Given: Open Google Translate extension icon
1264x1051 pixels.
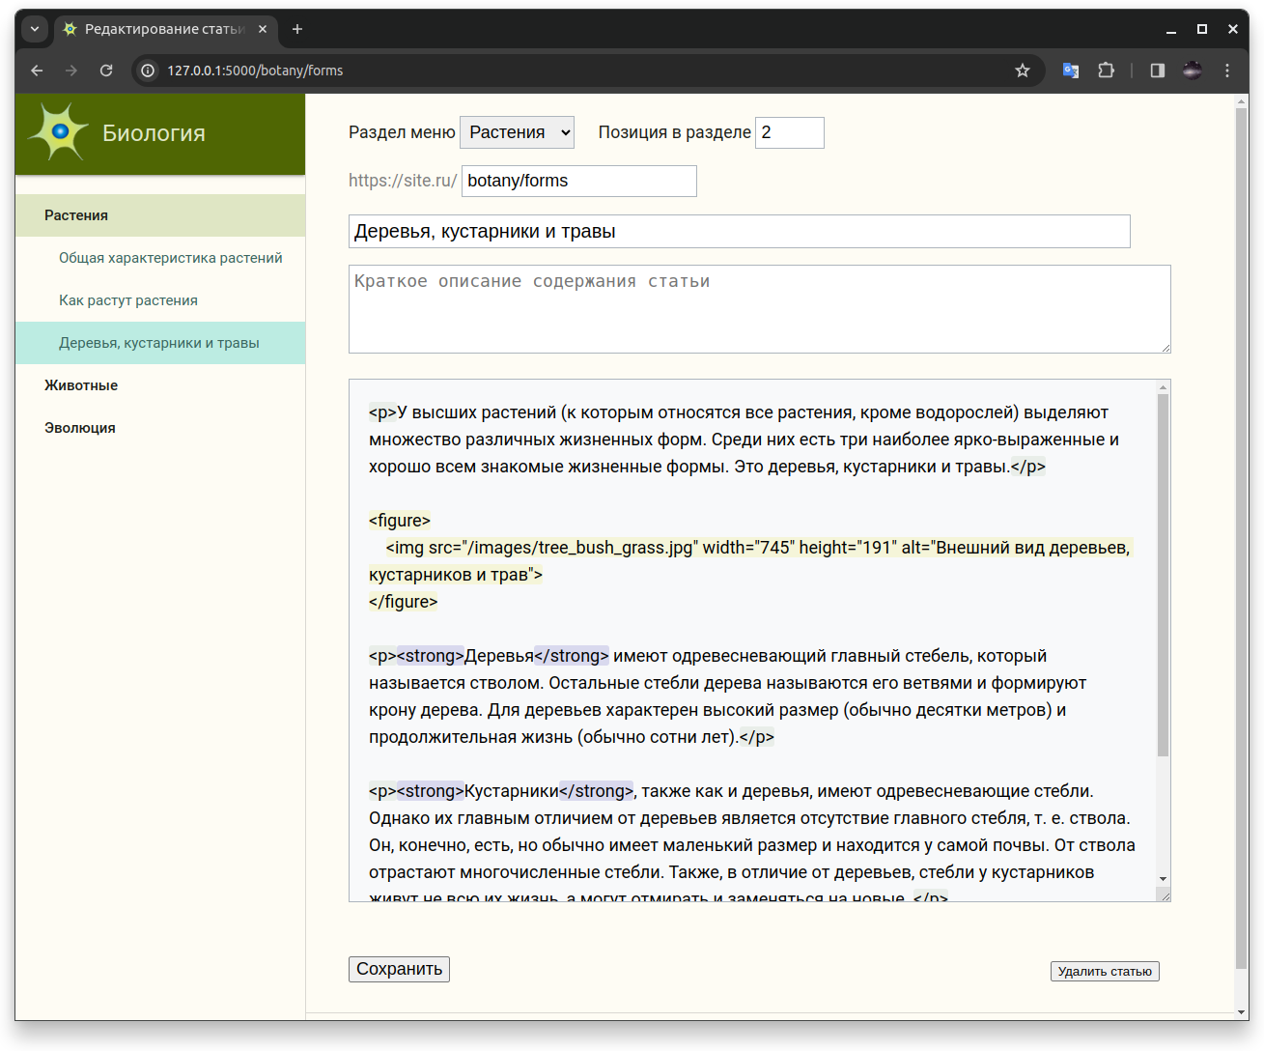Looking at the screenshot, I should coord(1071,71).
